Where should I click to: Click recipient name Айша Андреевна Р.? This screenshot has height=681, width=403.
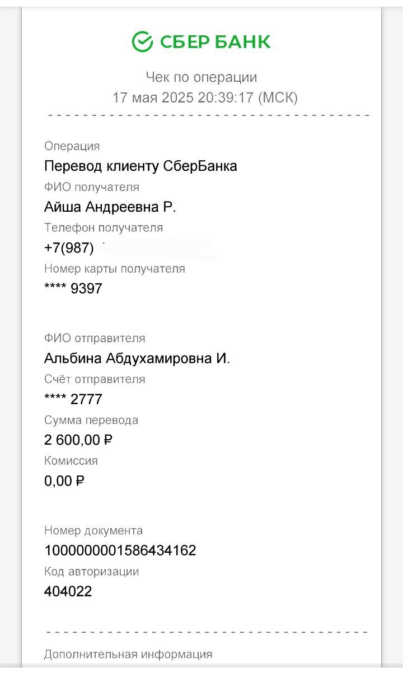[x=110, y=207]
